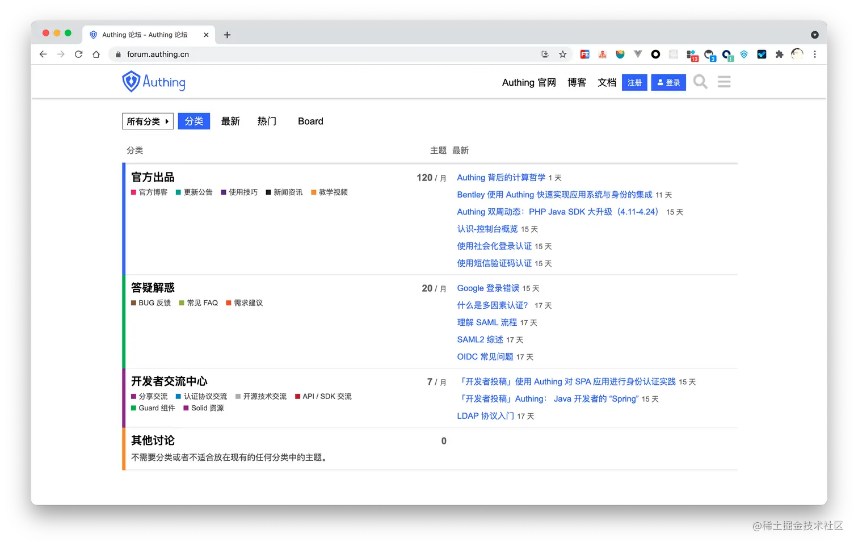Open topic 理解 SAML 流程

tap(487, 322)
